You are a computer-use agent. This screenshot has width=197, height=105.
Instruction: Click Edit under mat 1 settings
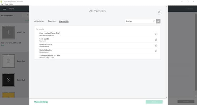[3, 45]
